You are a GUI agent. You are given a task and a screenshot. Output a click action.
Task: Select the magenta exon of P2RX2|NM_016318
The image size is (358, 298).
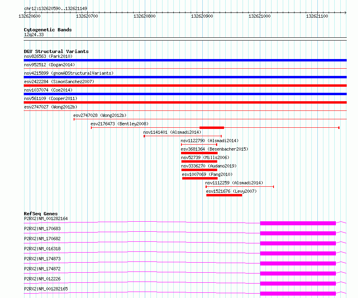(x=298, y=253)
